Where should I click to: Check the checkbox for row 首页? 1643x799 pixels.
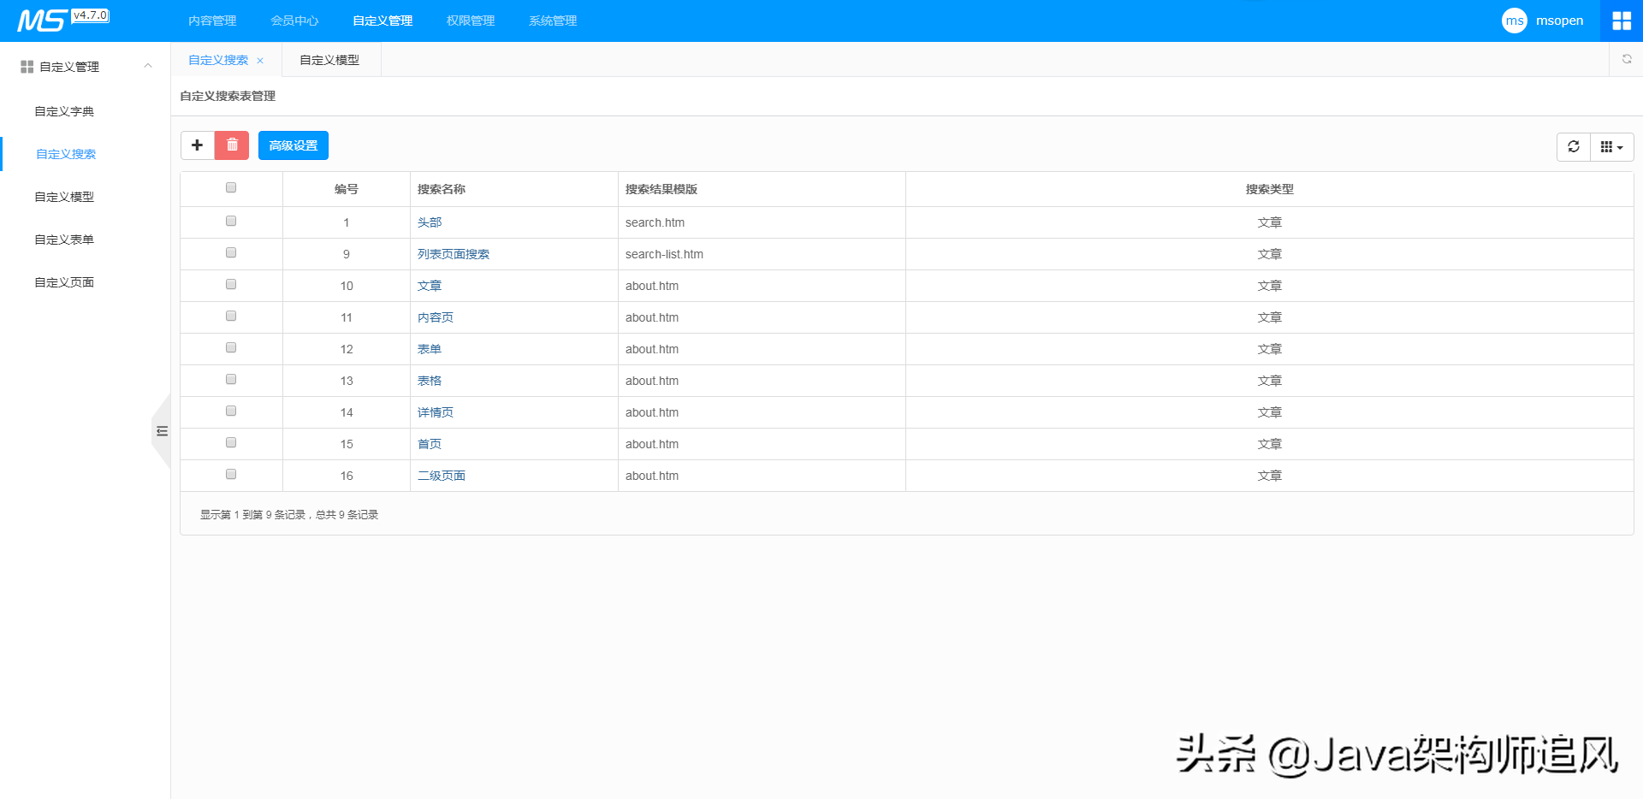click(230, 442)
